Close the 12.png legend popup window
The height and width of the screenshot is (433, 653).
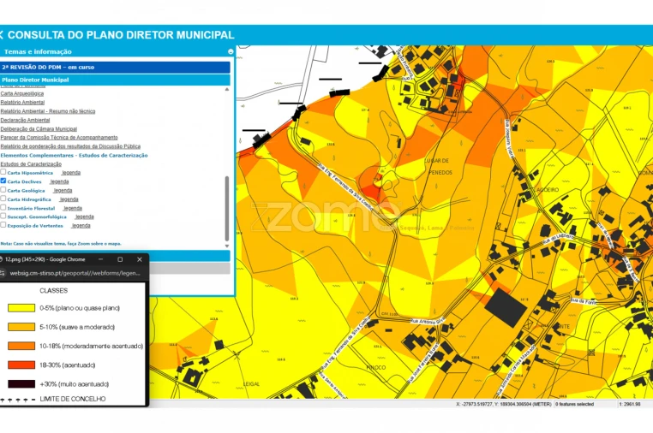[139, 259]
